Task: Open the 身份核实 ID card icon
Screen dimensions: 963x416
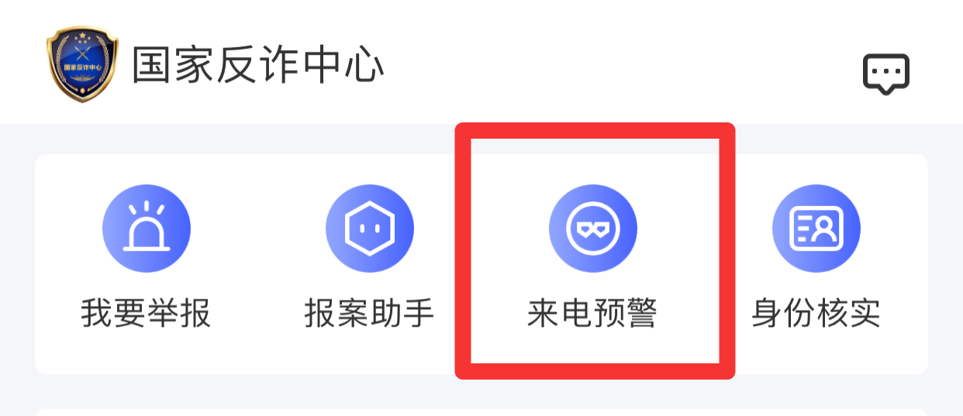Action: [x=816, y=229]
